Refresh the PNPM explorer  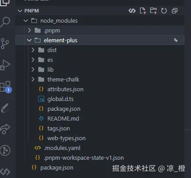(164, 11)
